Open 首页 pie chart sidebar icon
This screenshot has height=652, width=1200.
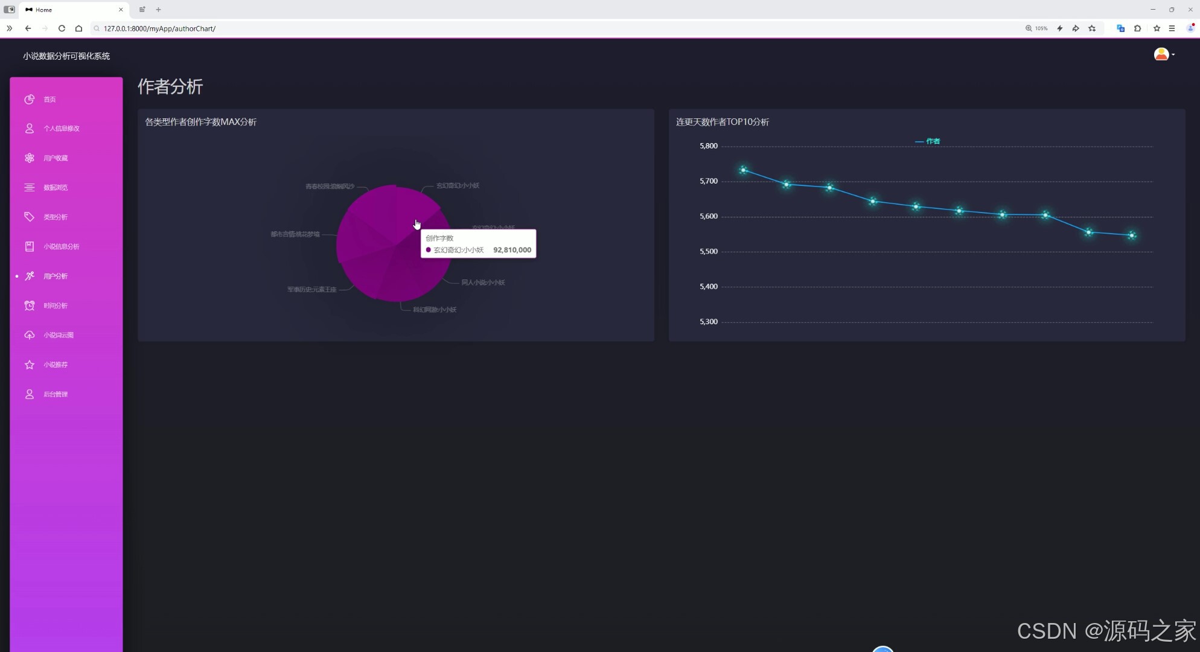(29, 99)
